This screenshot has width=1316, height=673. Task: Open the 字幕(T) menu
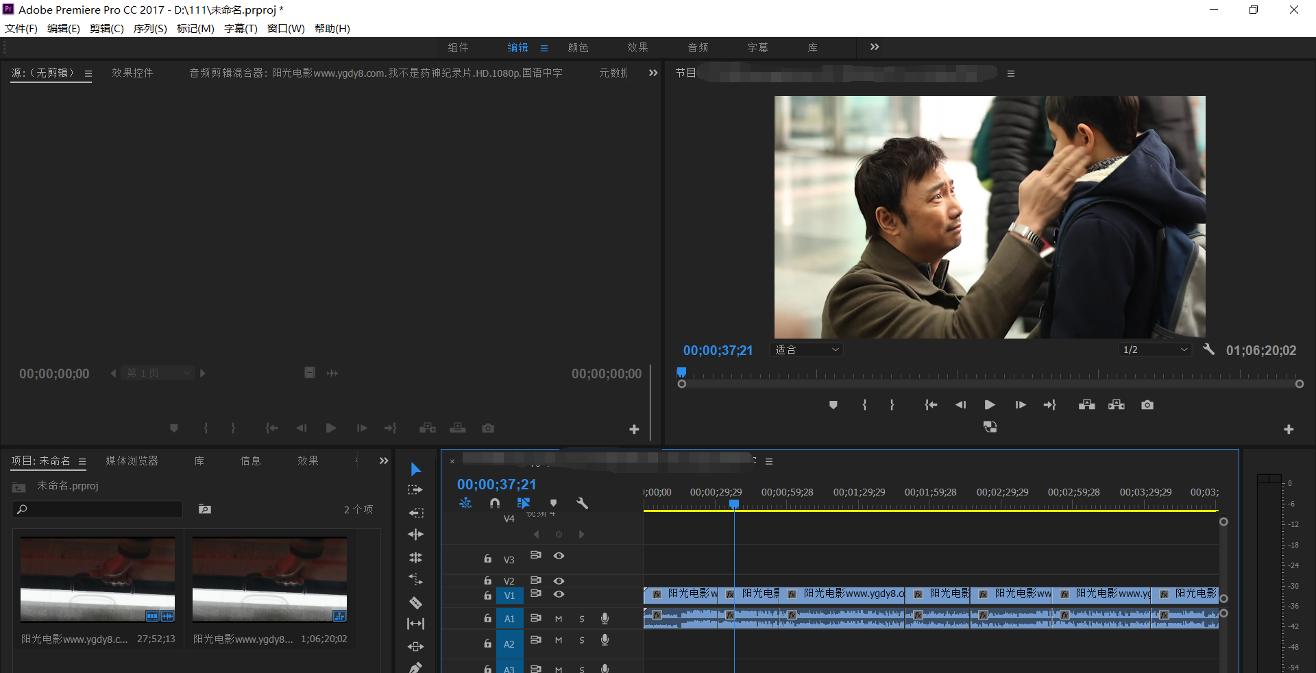pyautogui.click(x=241, y=28)
